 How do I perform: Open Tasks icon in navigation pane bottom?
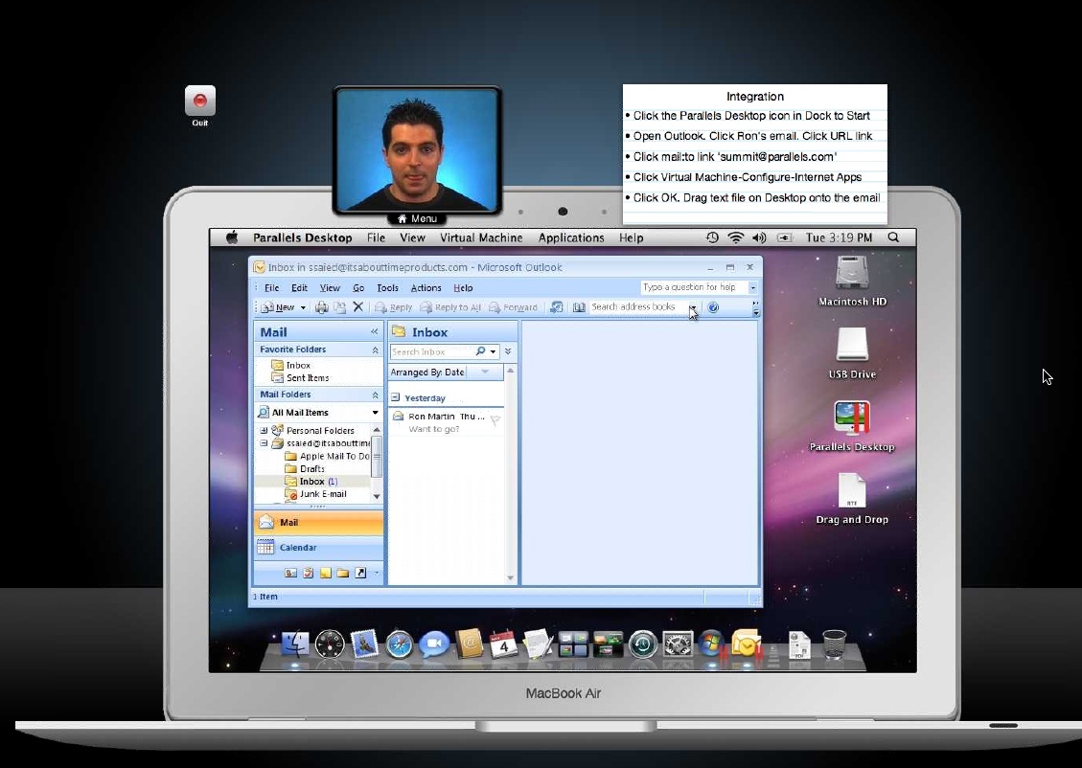308,573
